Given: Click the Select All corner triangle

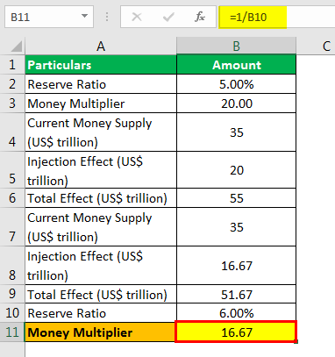Looking at the screenshot, I should [16, 46].
